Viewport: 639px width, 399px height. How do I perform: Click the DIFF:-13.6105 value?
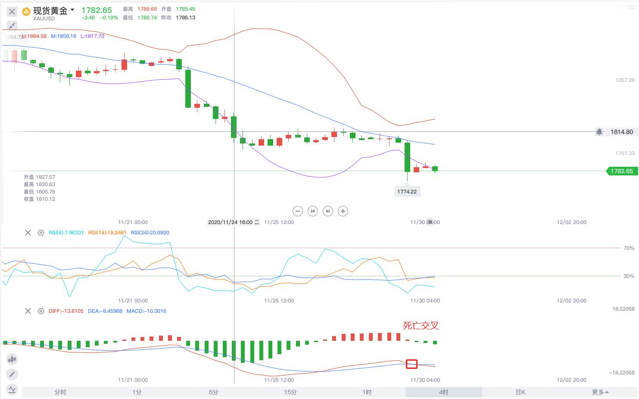pyautogui.click(x=66, y=311)
